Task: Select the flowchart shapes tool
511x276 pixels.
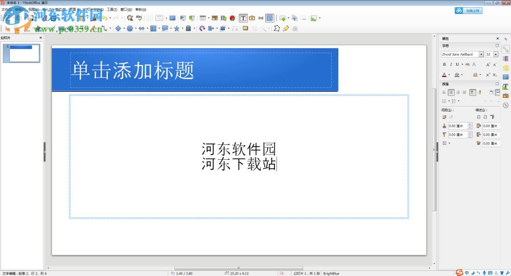Action: (x=153, y=29)
